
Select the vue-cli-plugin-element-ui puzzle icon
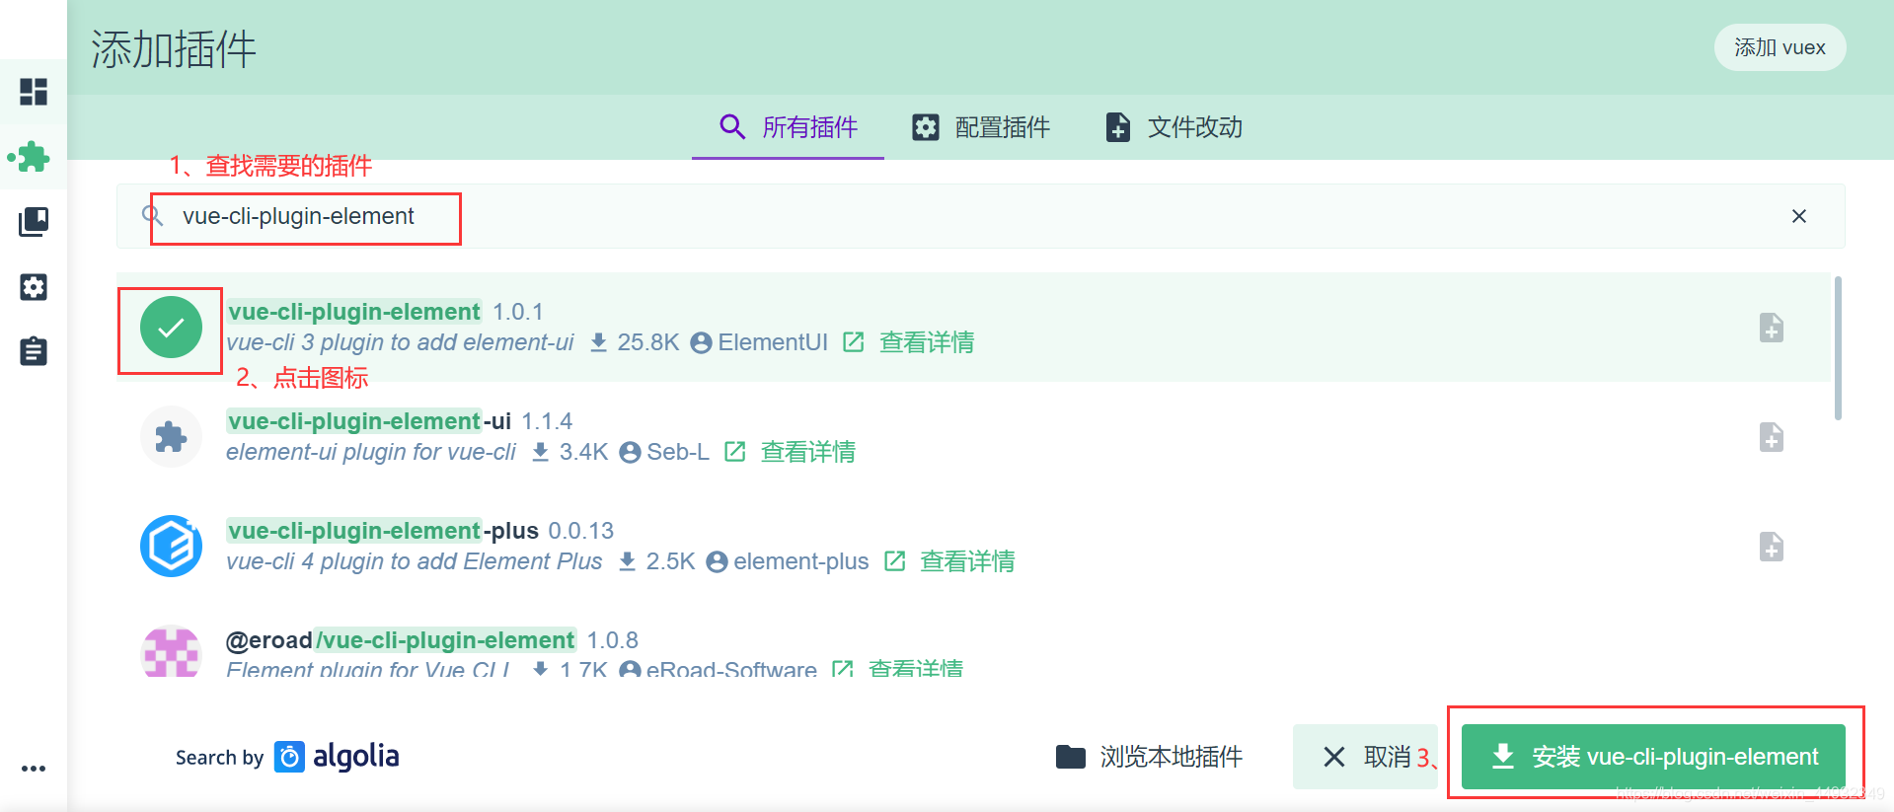tap(171, 437)
